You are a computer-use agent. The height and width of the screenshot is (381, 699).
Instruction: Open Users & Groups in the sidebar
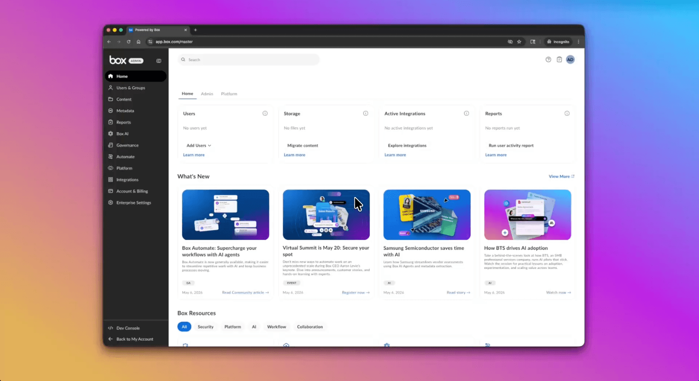pos(136,88)
